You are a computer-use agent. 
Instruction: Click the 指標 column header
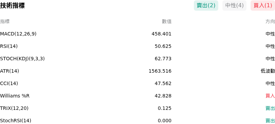(x=5, y=21)
